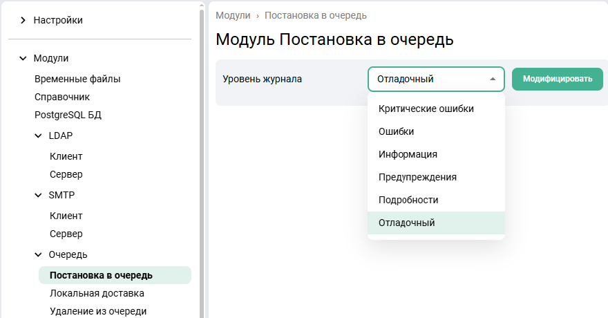
Task: Collapse the Очередь group chevron
Action: tap(38, 254)
